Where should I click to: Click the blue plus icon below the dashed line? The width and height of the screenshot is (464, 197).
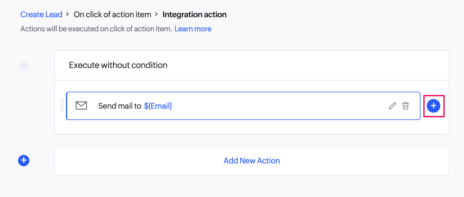24,161
